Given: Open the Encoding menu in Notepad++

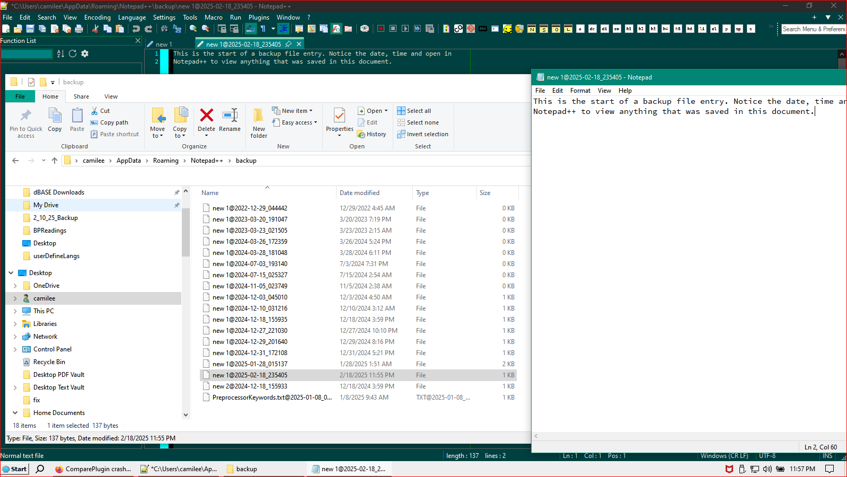Looking at the screenshot, I should [x=98, y=17].
